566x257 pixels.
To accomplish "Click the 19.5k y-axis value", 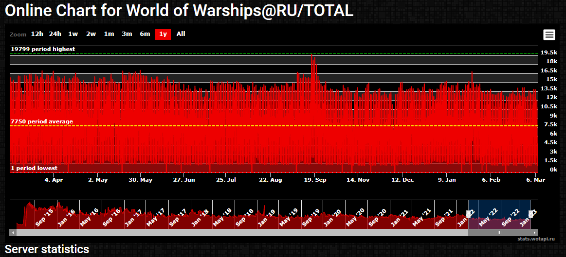I will (x=548, y=52).
